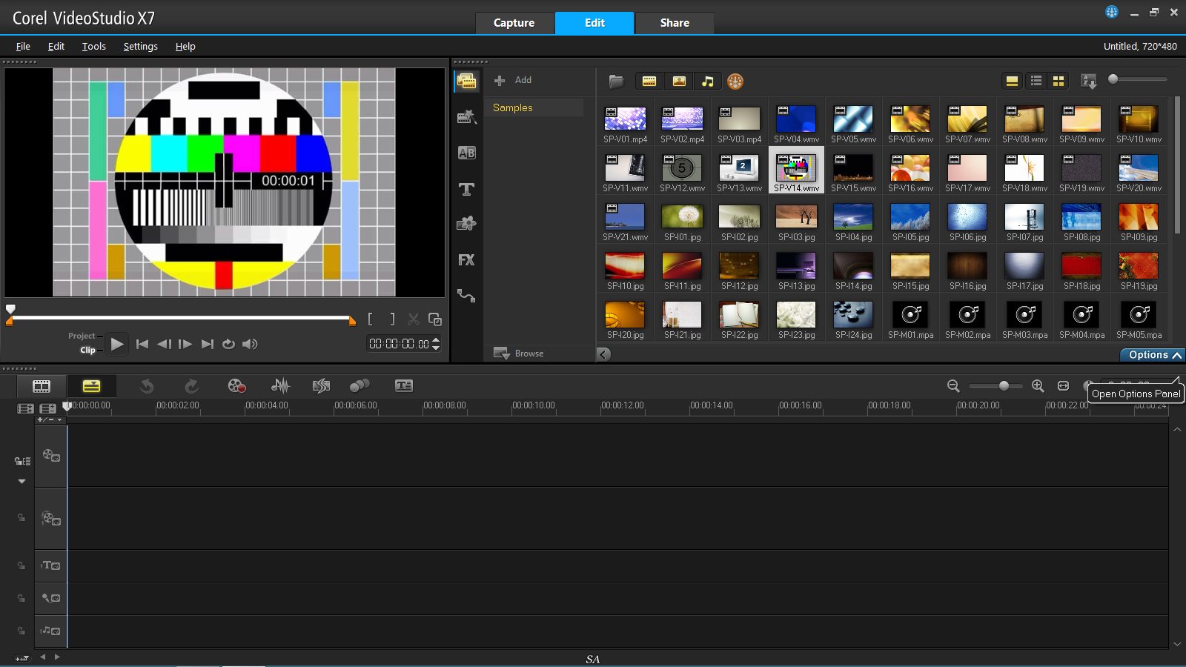The height and width of the screenshot is (667, 1186).
Task: Click the preview volume speaker
Action: point(250,344)
